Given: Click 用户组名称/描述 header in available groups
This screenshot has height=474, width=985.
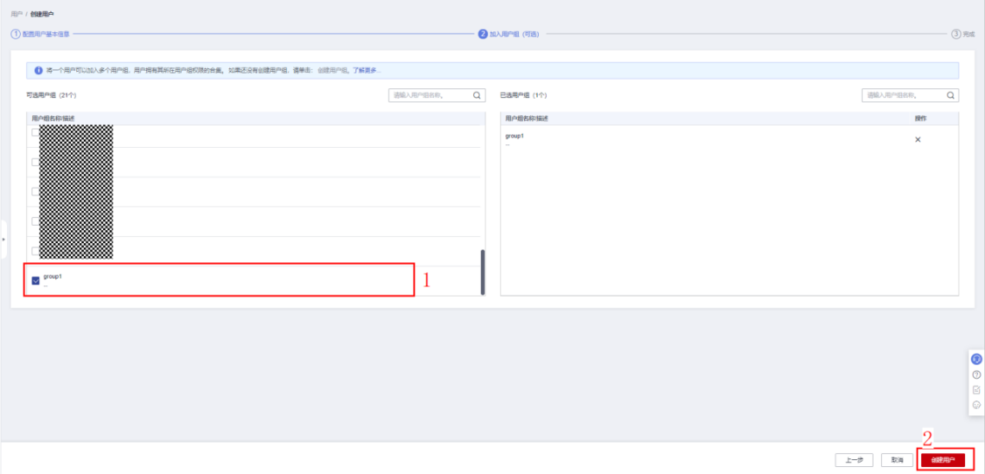Looking at the screenshot, I should pyautogui.click(x=54, y=118).
